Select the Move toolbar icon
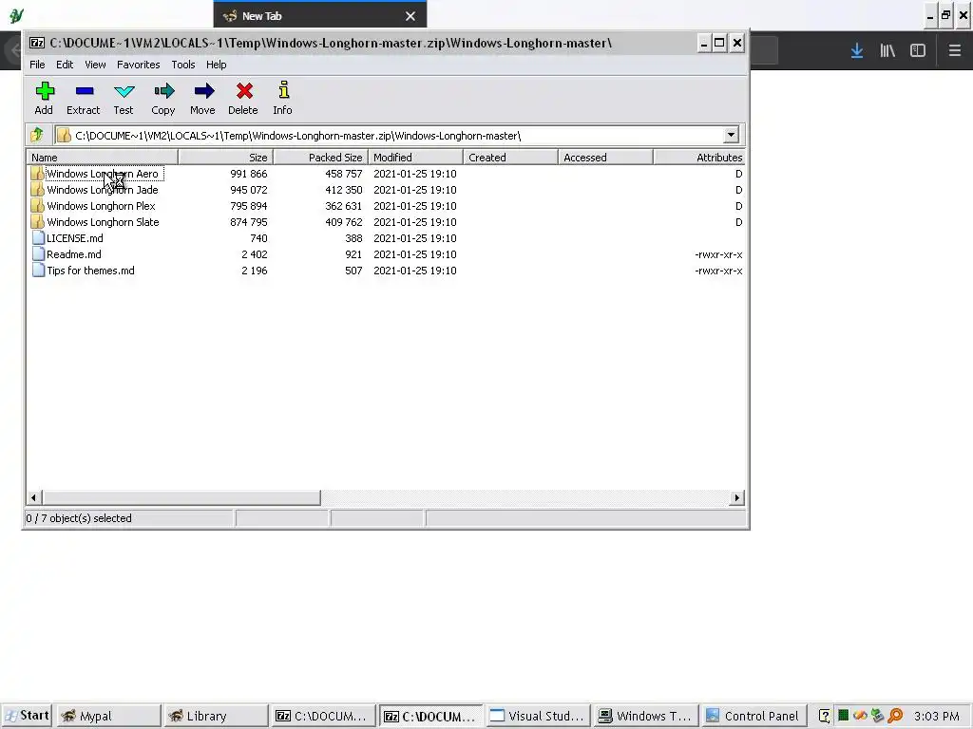The width and height of the screenshot is (973, 729). (203, 92)
